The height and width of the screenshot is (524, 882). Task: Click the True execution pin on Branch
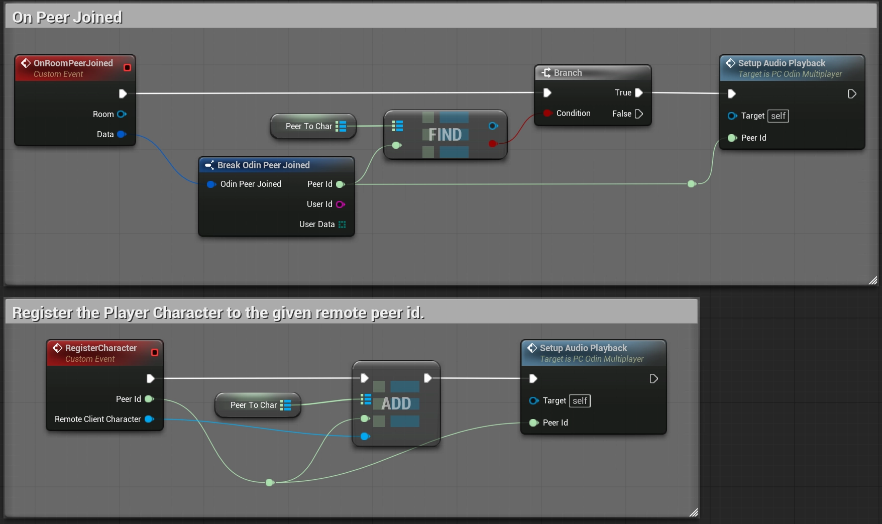click(x=638, y=92)
